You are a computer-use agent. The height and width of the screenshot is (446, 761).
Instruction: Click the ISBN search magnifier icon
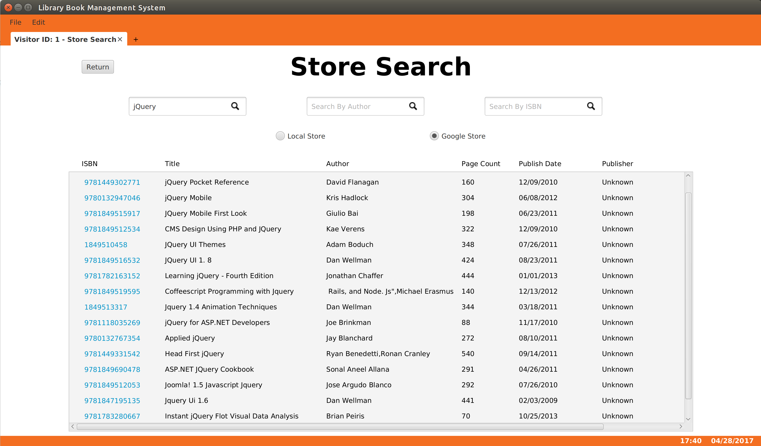(591, 106)
